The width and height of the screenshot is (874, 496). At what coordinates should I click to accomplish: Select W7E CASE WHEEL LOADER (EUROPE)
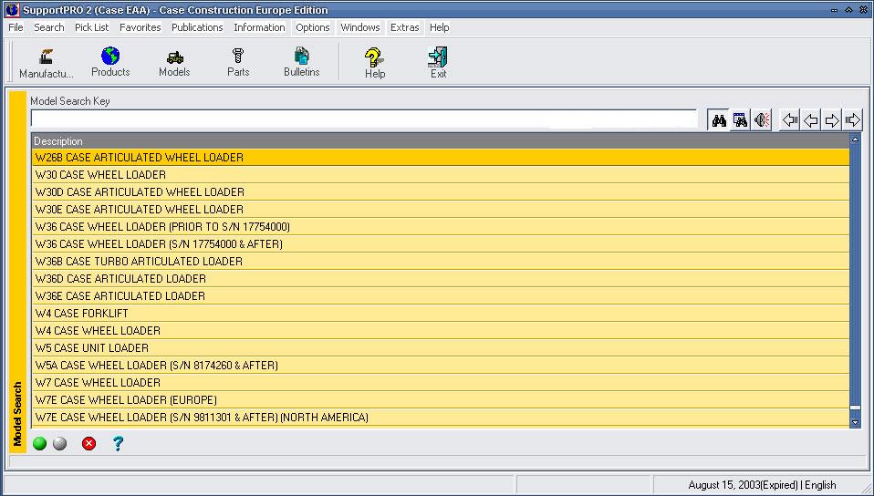(441, 399)
